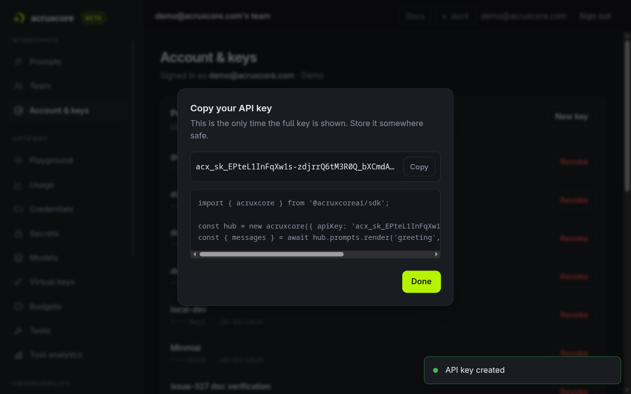The width and height of the screenshot is (631, 394).
Task: Open Usage via its chart icon
Action: pos(19,185)
